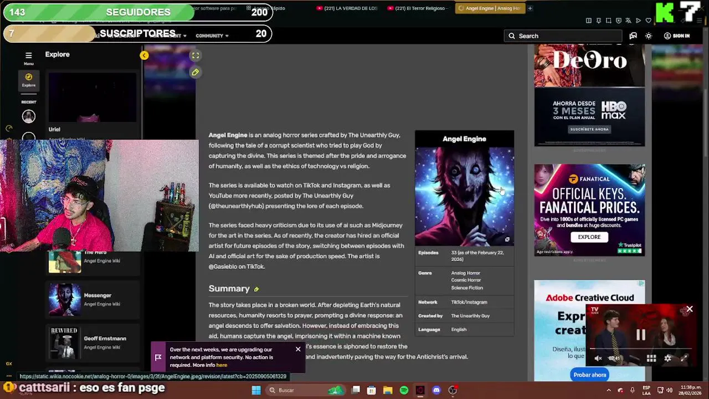
Task: Open the taskbar clock and date
Action: tap(690, 390)
